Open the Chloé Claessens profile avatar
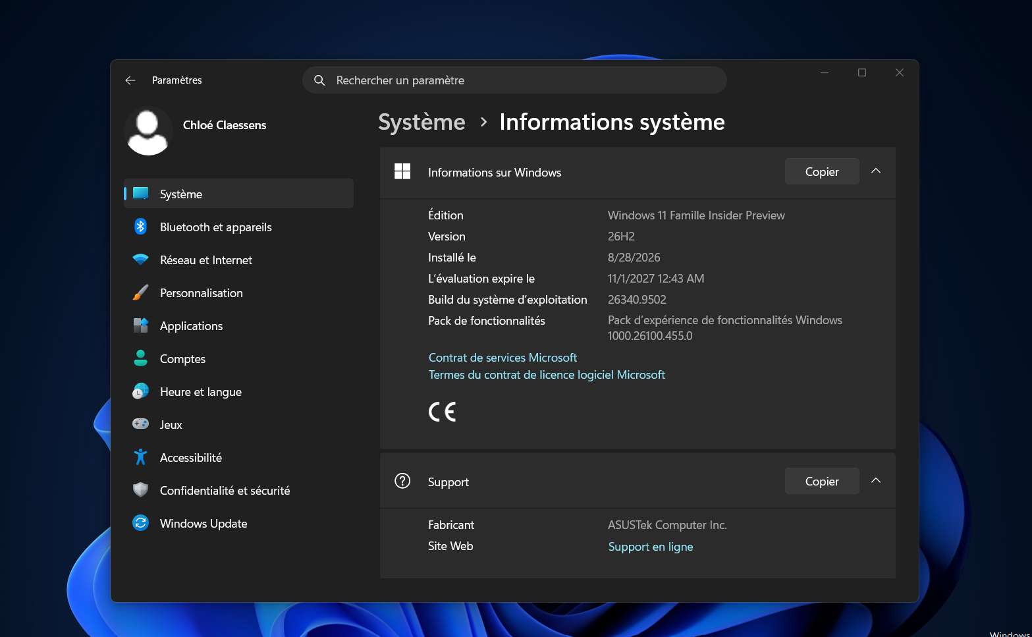The height and width of the screenshot is (637, 1032). click(148, 132)
